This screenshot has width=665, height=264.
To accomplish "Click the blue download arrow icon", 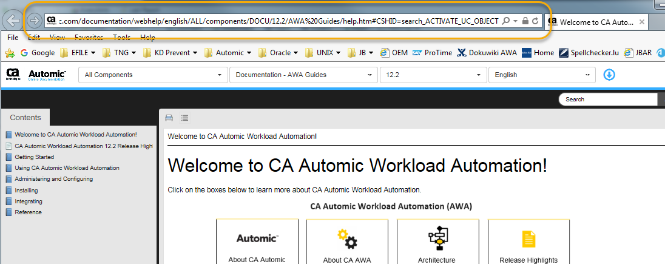I will [x=609, y=75].
